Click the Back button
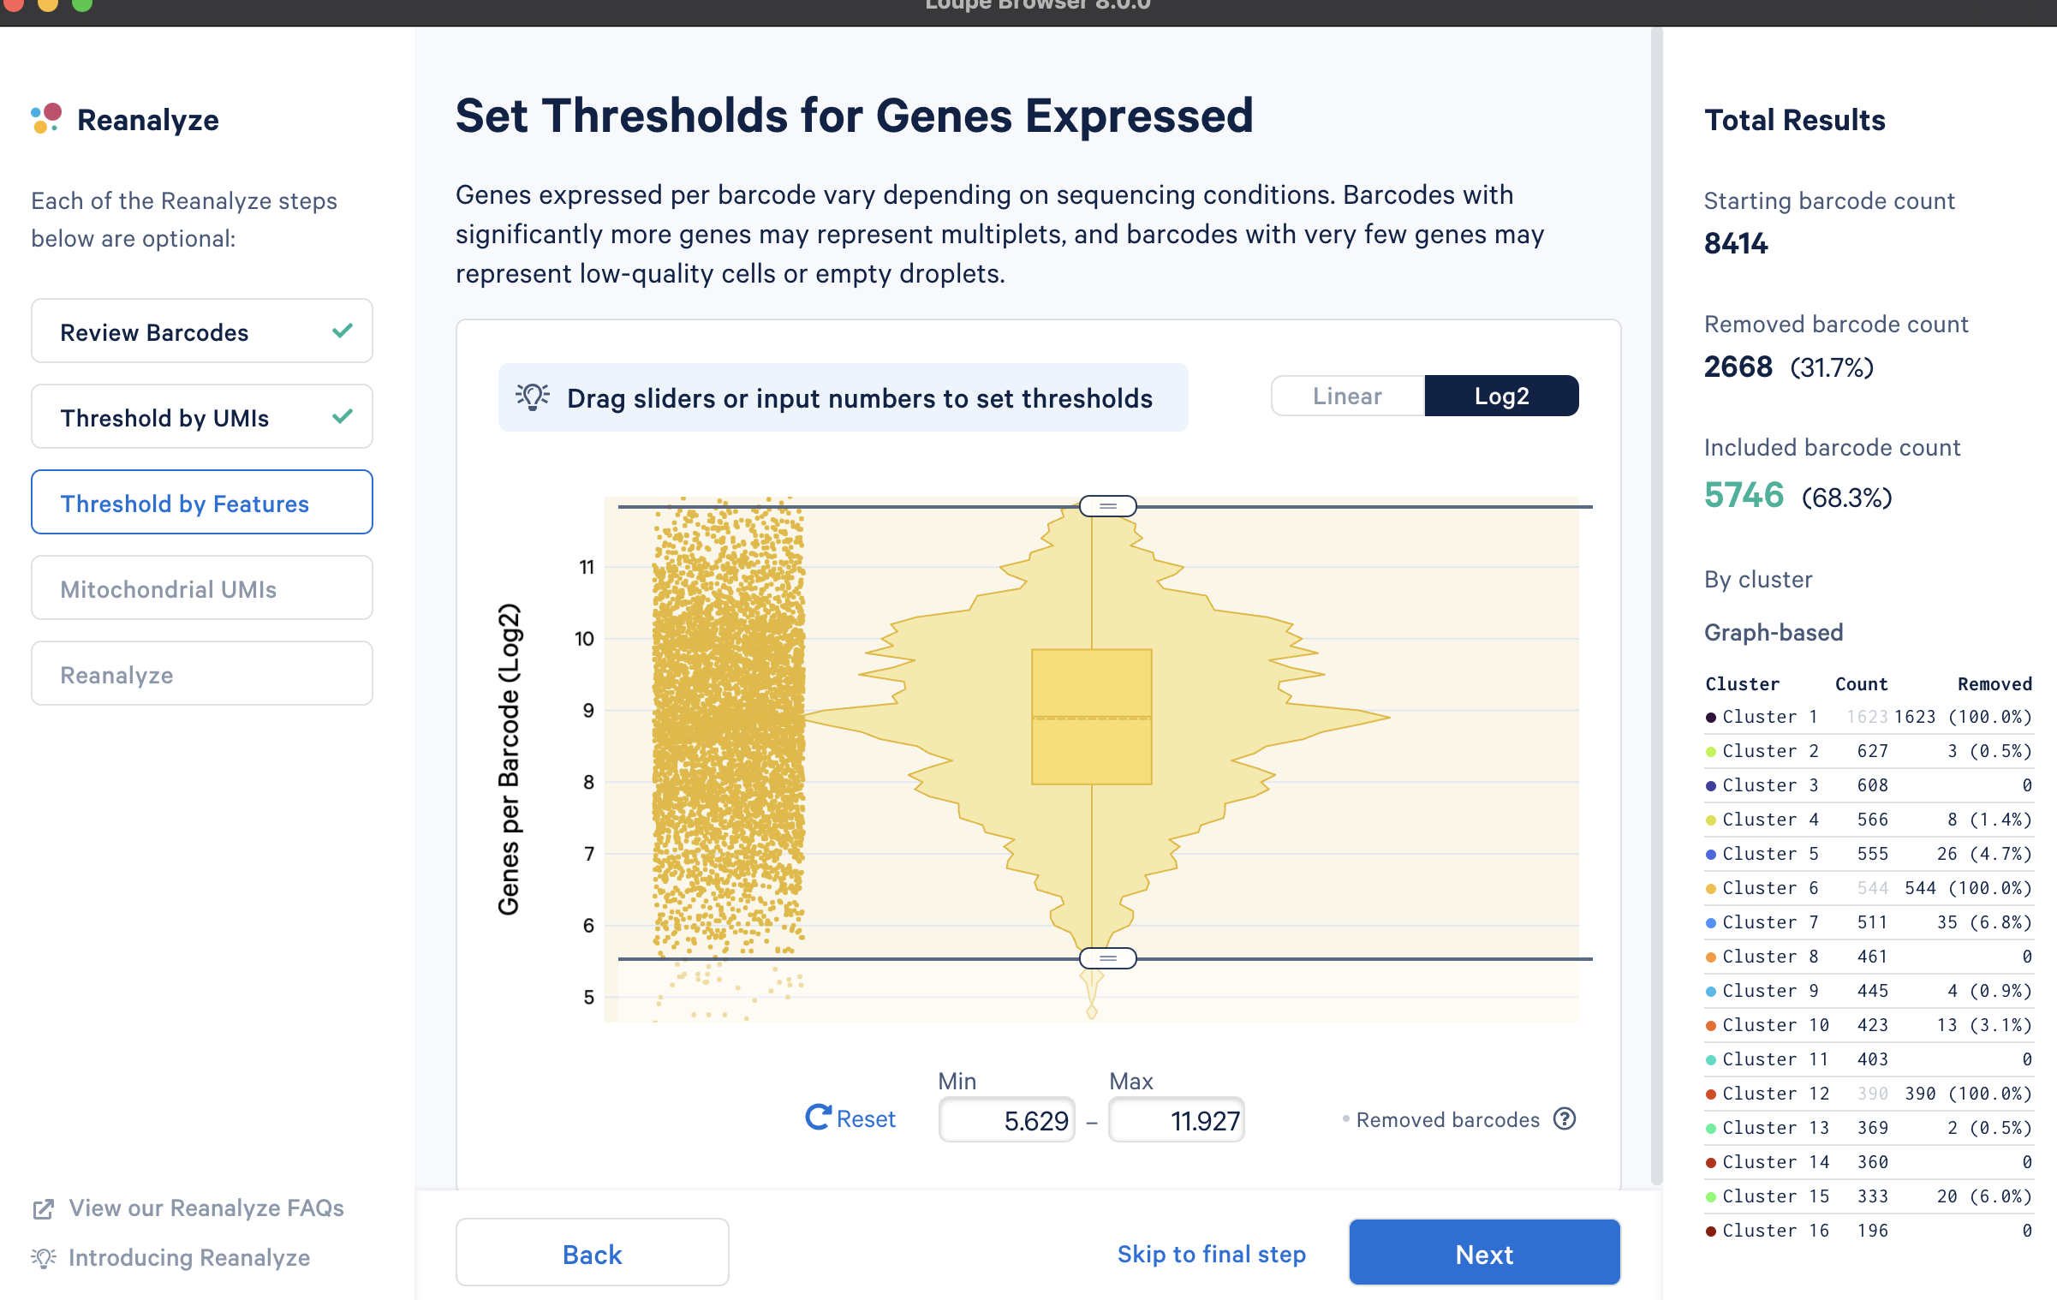The image size is (2057, 1300). (592, 1253)
